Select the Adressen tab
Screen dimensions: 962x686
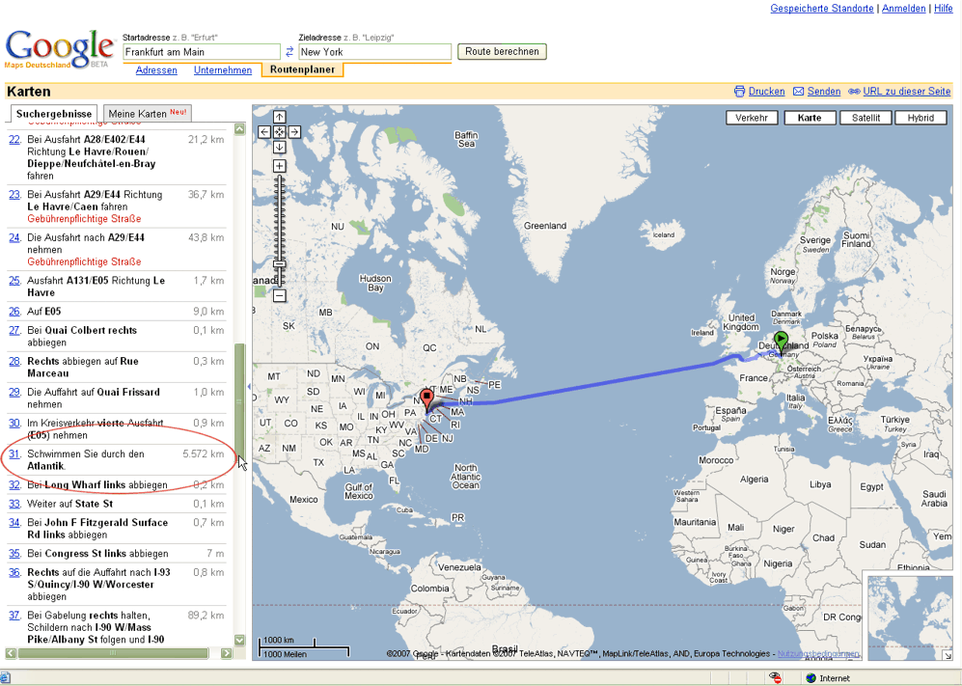156,69
